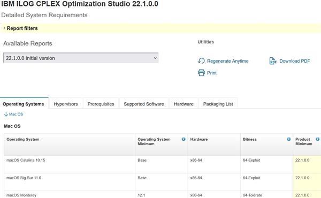Open the Prerequisites tab
This screenshot has height=198, width=321.
101,104
